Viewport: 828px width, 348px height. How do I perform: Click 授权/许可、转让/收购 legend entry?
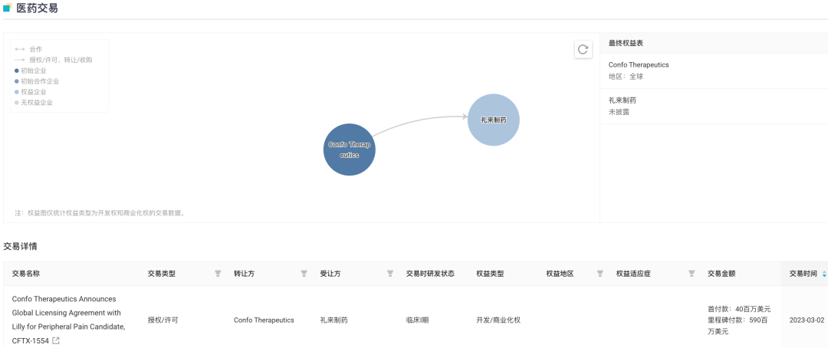point(54,60)
